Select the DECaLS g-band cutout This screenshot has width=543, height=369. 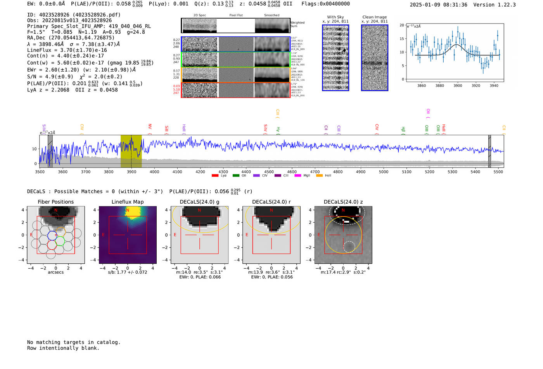[x=199, y=235]
